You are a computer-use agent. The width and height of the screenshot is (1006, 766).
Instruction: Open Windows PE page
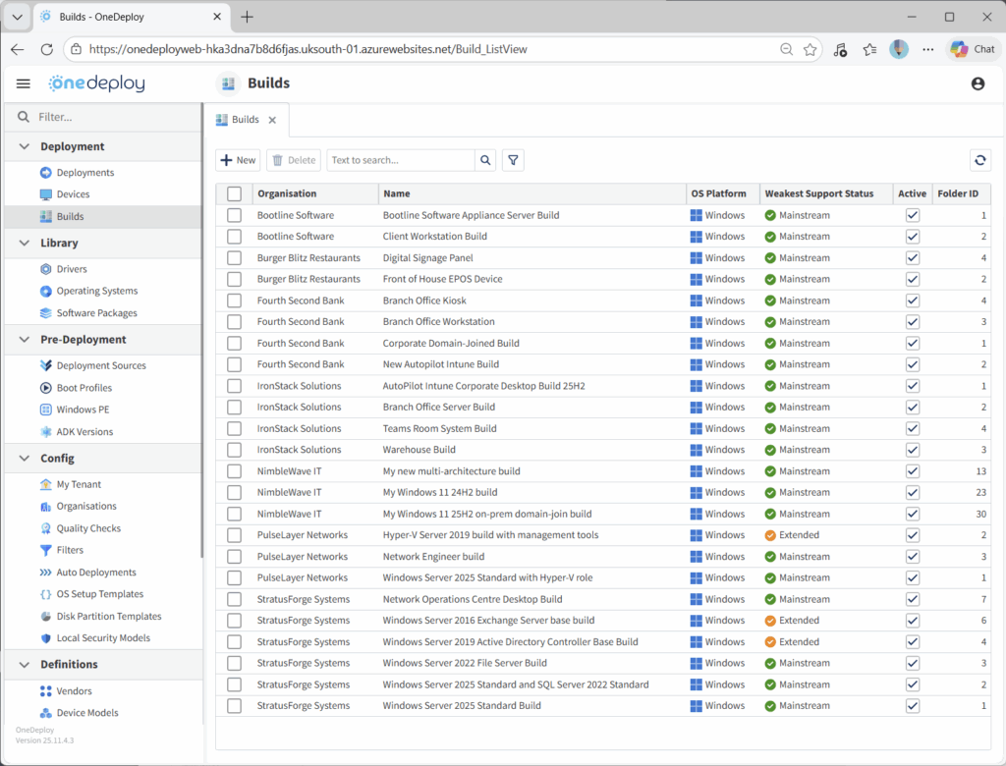83,410
